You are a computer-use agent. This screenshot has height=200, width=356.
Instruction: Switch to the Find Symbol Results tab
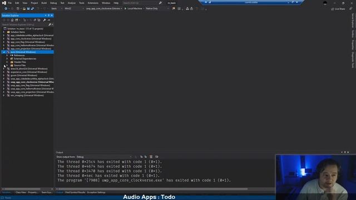point(75,192)
